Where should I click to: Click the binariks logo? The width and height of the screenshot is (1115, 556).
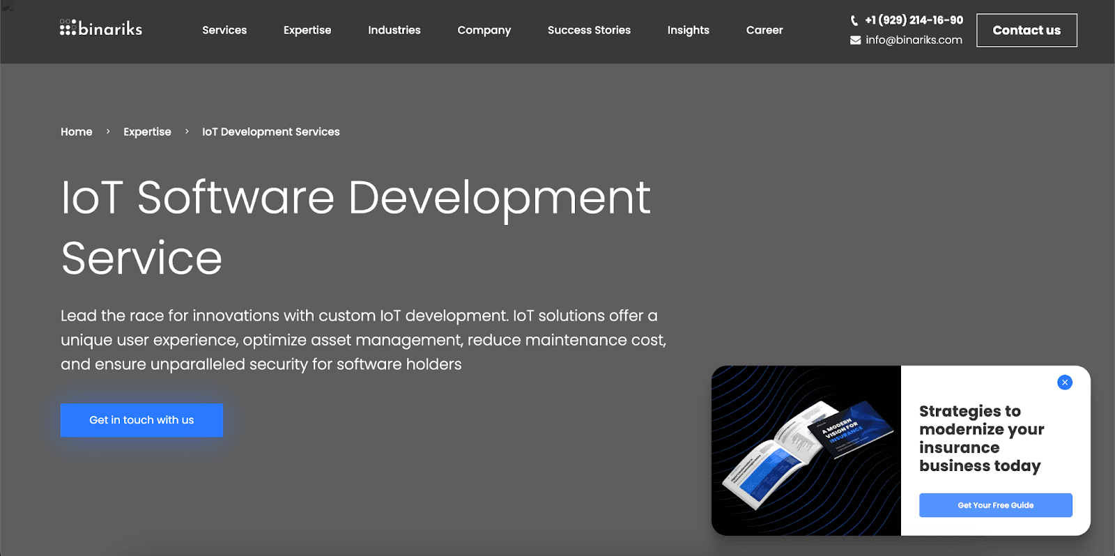(101, 29)
